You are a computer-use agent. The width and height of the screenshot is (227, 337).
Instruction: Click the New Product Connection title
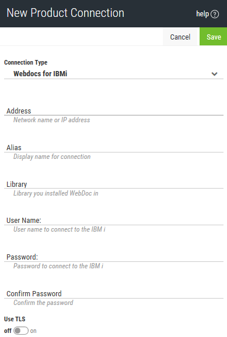coord(65,13)
